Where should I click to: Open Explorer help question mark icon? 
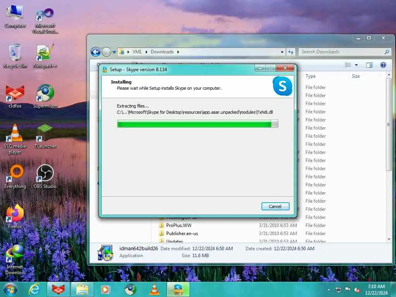(383, 65)
